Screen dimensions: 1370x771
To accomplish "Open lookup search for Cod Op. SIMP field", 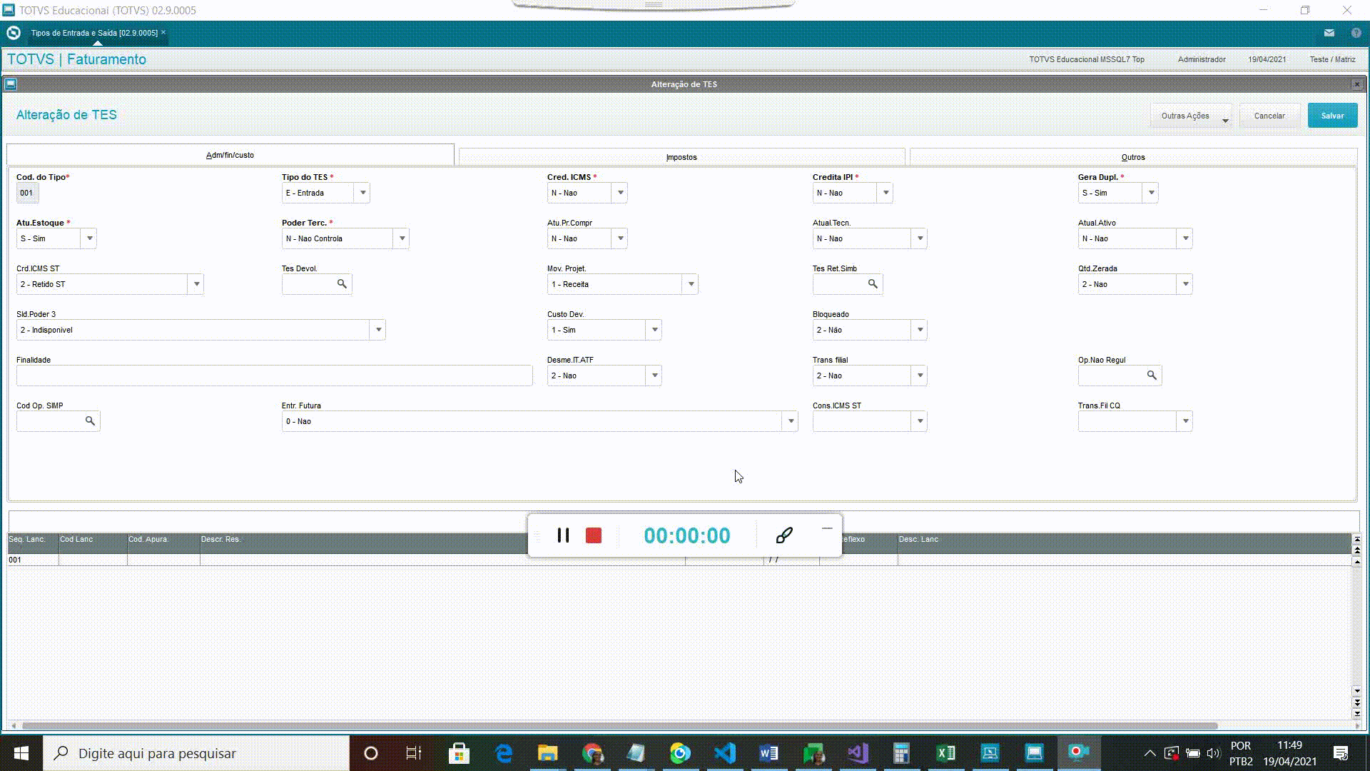I will point(90,421).
